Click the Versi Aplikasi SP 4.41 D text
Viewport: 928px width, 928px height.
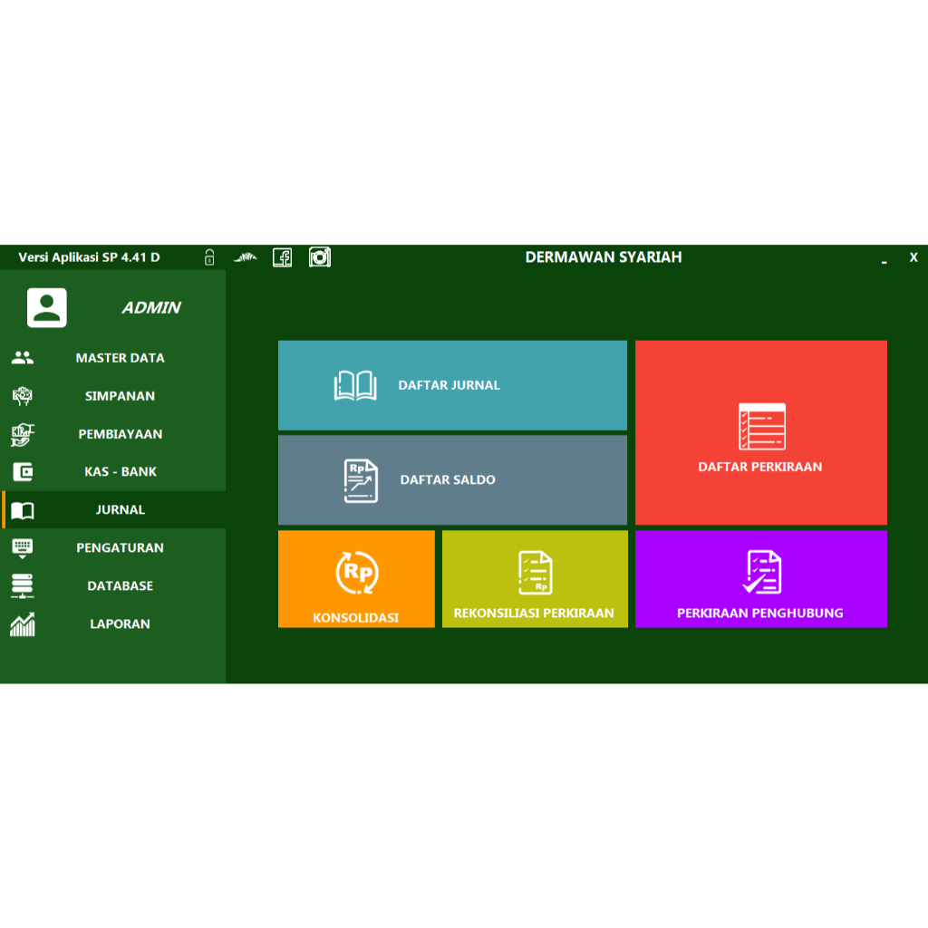[x=90, y=257]
